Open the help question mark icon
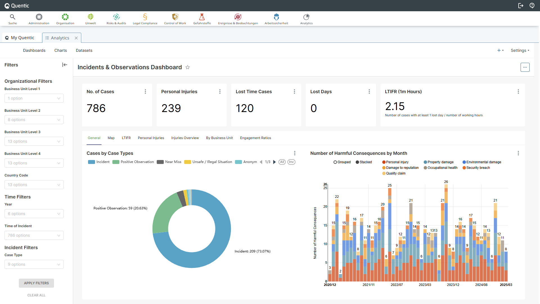Viewport: 540px width, 304px height. coord(532,6)
